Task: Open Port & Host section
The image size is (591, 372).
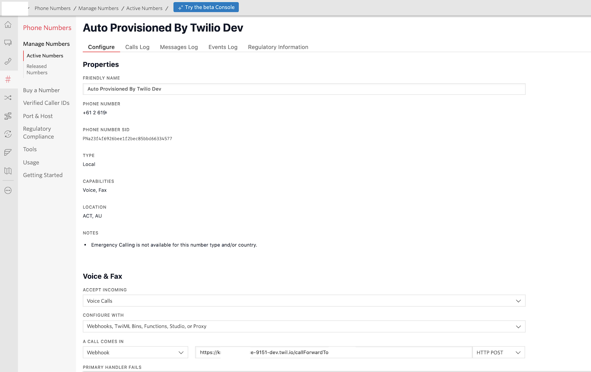Action: tap(38, 116)
